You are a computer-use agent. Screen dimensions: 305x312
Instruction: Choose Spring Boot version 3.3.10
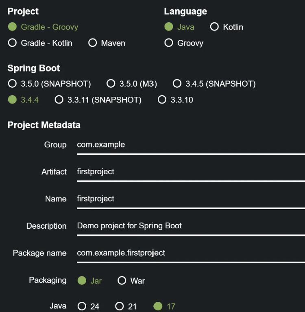pyautogui.click(x=162, y=100)
